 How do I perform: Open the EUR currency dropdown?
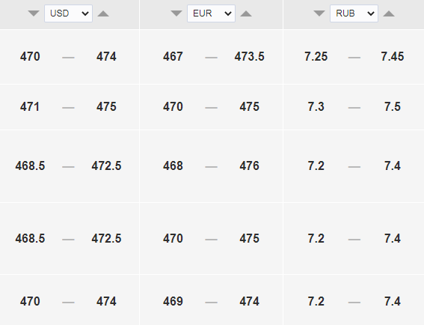[211, 13]
